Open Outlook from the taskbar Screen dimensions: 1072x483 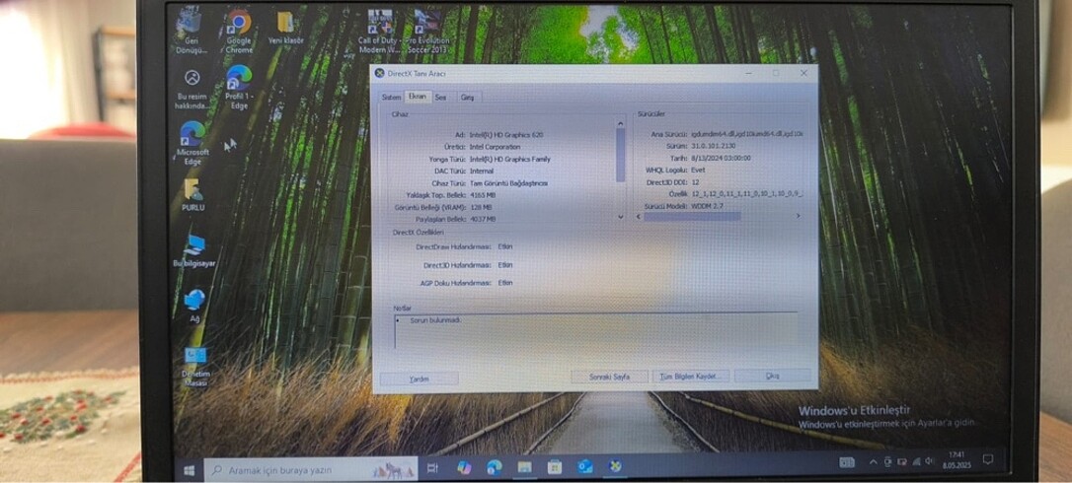[x=585, y=466]
